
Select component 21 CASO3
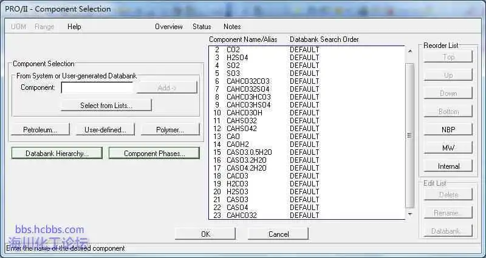pyautogui.click(x=307, y=200)
